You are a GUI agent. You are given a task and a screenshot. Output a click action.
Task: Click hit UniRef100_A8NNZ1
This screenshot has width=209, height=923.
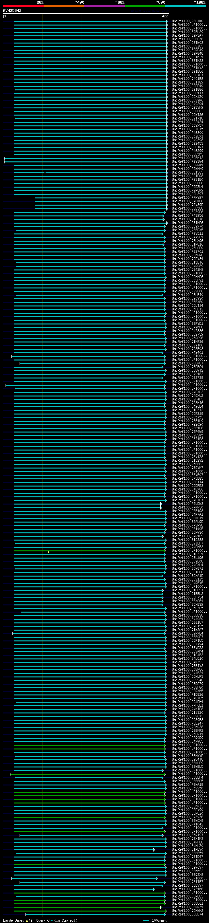pyautogui.click(x=187, y=907)
